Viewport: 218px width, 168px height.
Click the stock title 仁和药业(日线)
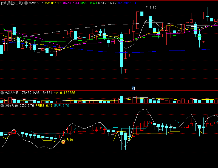pos(12,3)
